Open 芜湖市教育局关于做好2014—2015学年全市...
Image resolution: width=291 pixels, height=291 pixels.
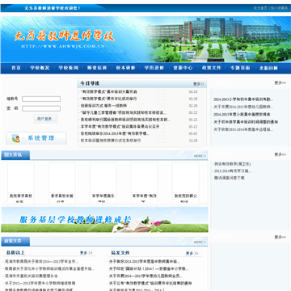pos(42,261)
